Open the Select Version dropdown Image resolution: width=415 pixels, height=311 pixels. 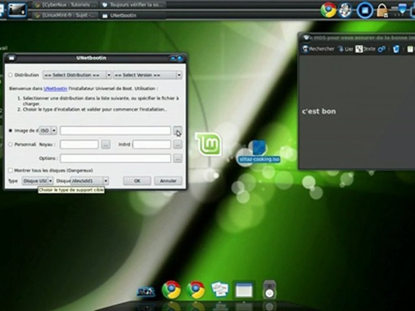click(148, 75)
